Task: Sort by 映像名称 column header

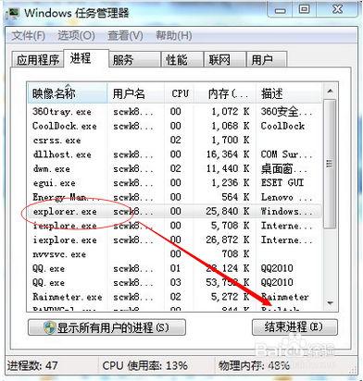Action: [68, 93]
